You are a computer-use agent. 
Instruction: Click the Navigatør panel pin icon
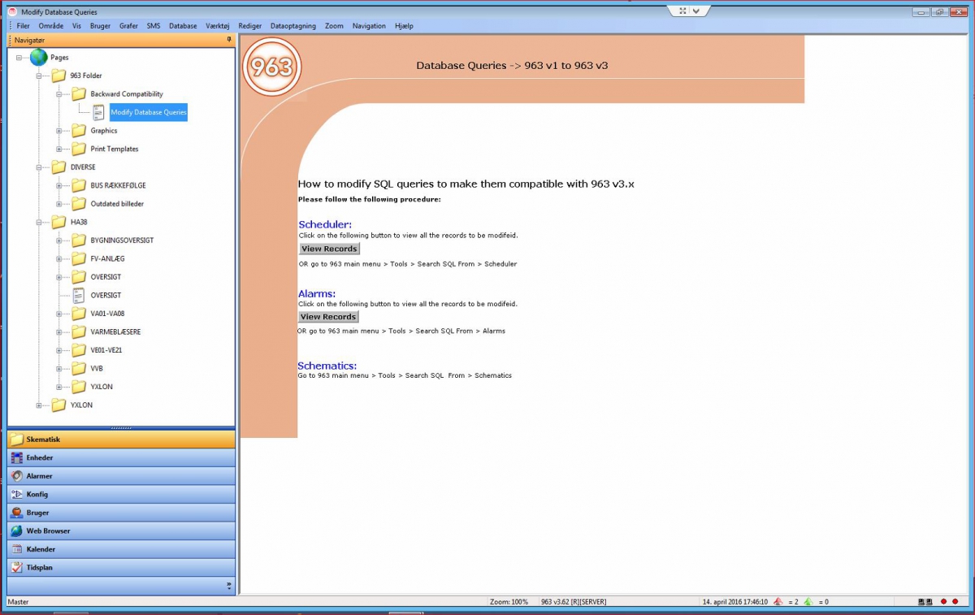click(229, 40)
